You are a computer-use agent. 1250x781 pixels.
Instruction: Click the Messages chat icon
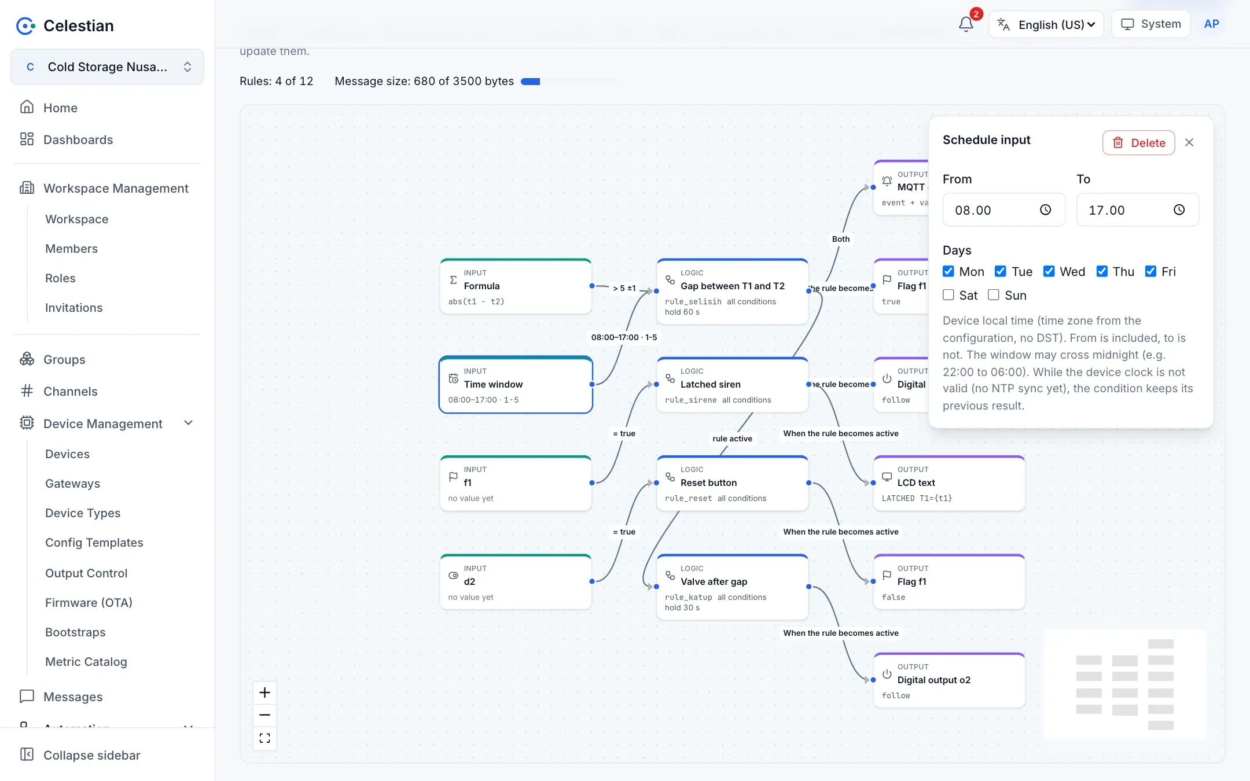[27, 696]
